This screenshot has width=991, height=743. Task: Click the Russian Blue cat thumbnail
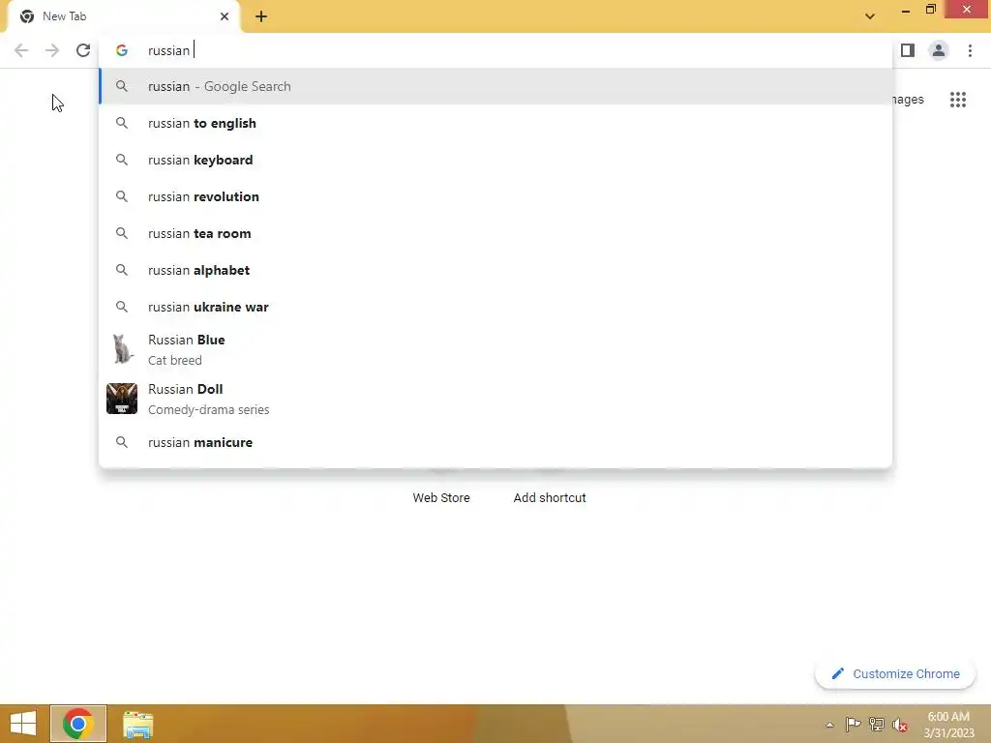pyautogui.click(x=122, y=349)
